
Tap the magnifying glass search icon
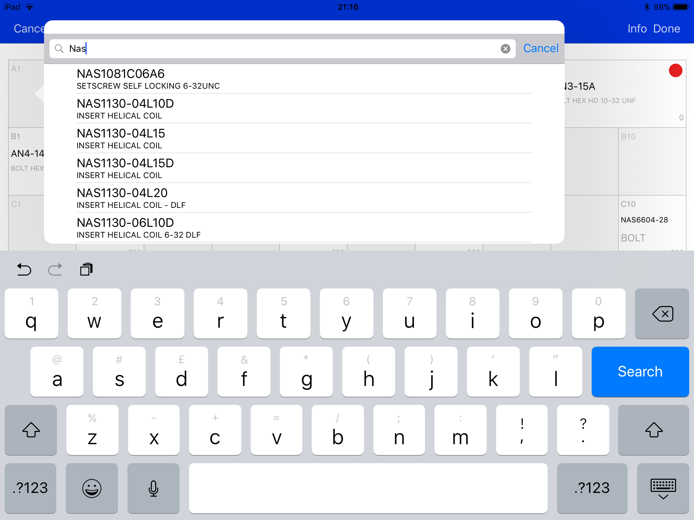(x=59, y=49)
